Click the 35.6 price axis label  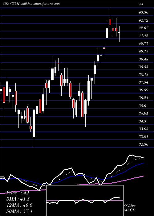click(143, 106)
